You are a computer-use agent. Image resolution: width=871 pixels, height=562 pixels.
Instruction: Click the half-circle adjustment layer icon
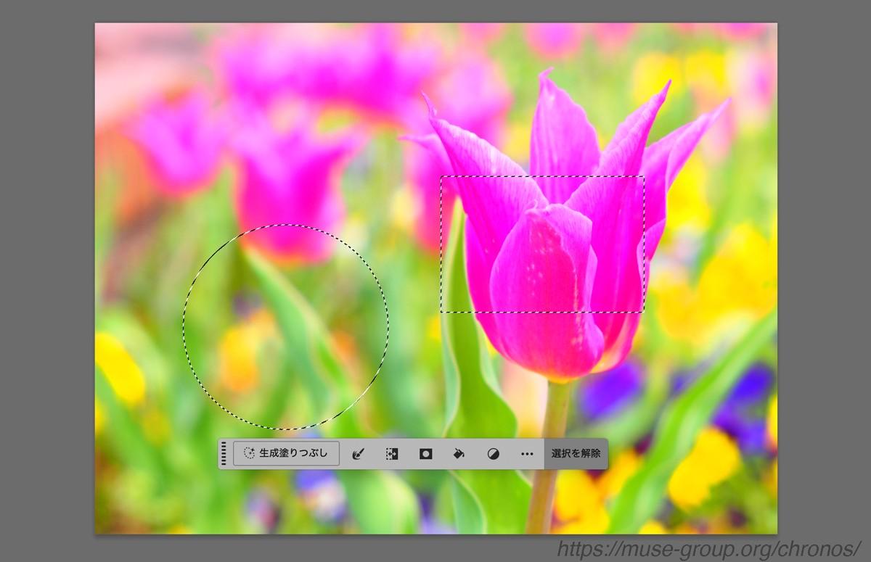[x=494, y=454]
